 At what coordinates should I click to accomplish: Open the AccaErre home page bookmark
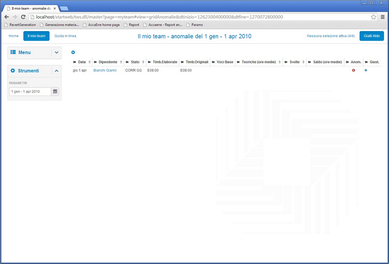[101, 25]
